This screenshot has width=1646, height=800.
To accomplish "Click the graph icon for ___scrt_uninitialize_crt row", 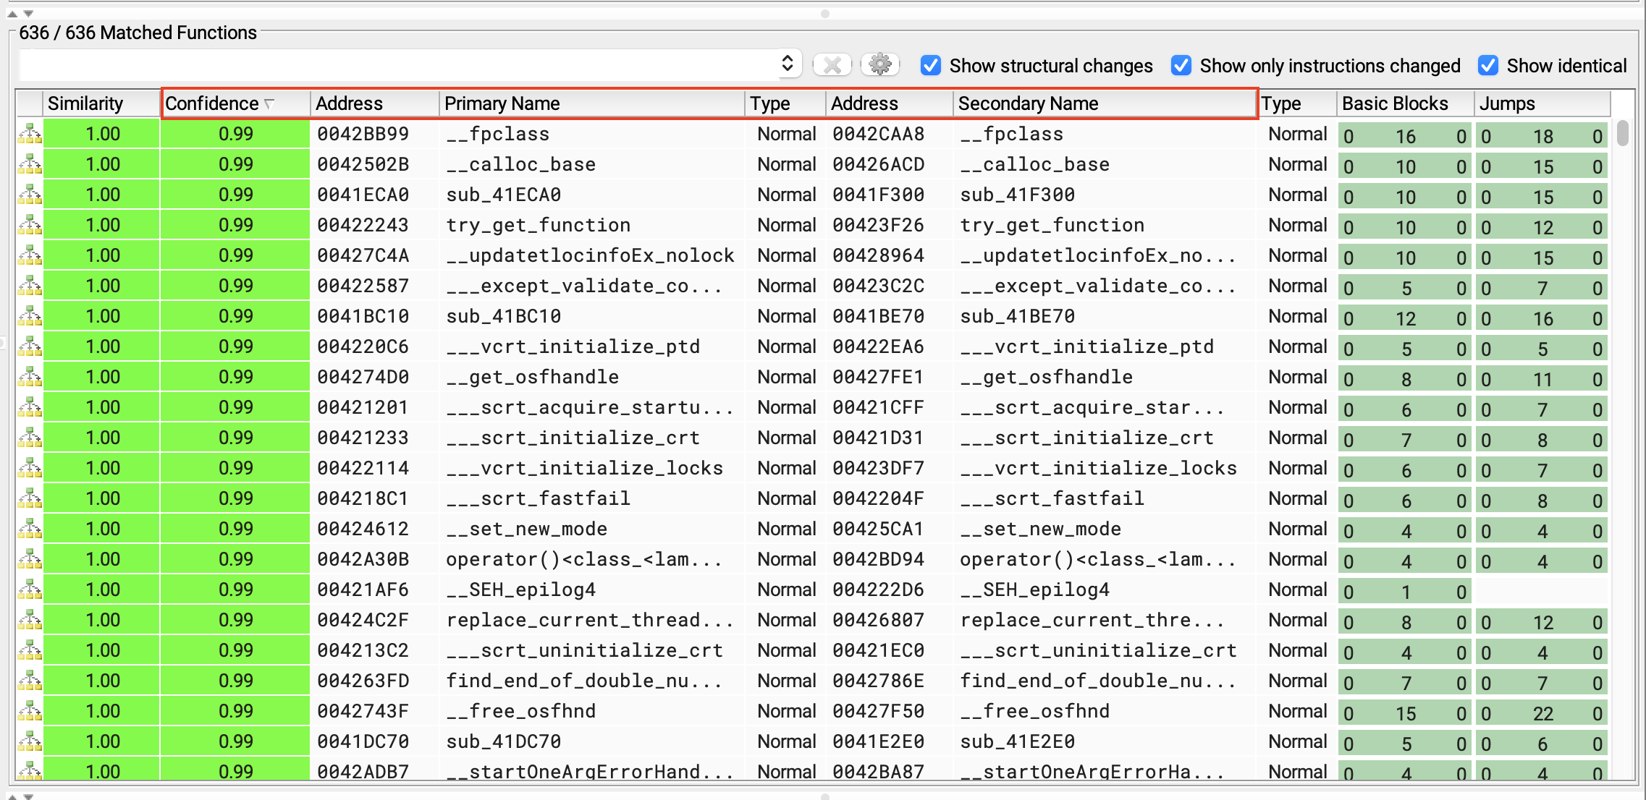I will pyautogui.click(x=30, y=650).
